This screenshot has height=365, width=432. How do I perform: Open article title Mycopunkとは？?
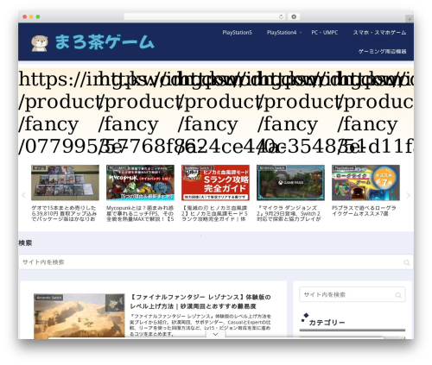click(140, 213)
